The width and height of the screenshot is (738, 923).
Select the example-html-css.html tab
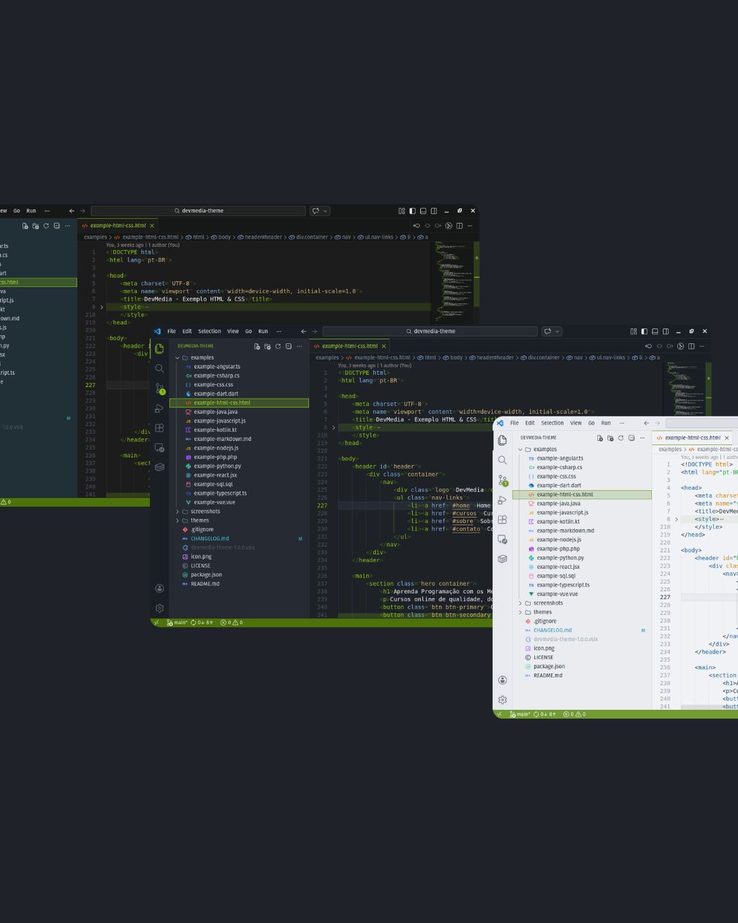point(351,346)
